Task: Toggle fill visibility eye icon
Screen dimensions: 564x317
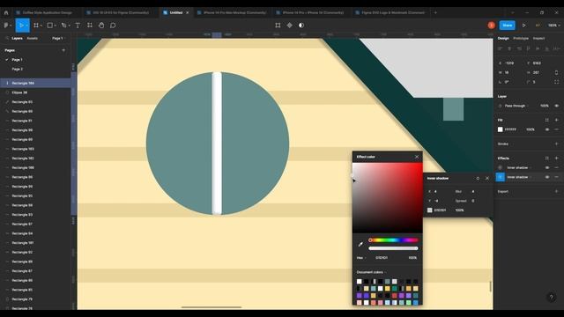Action: pos(547,129)
